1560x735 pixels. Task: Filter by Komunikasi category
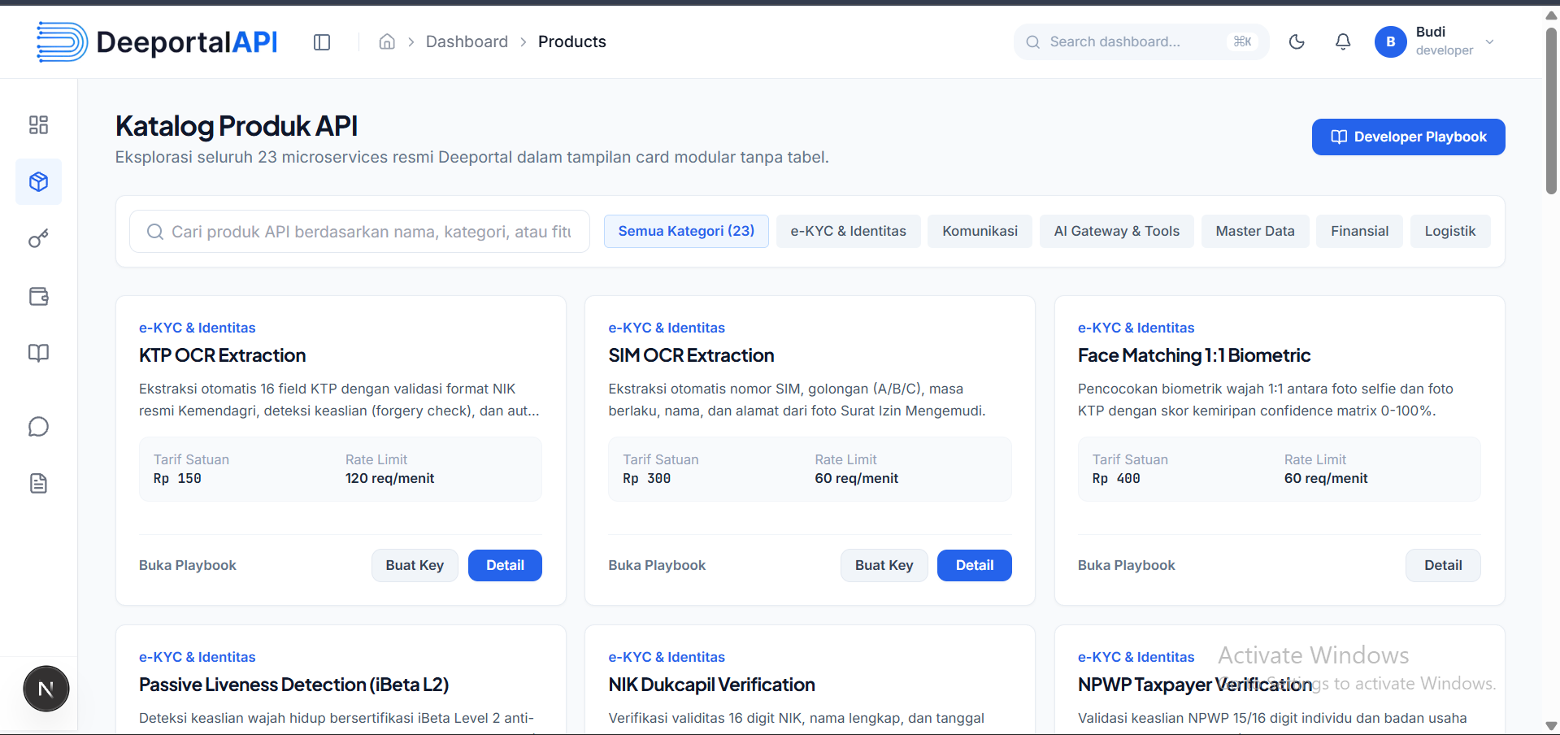(980, 231)
